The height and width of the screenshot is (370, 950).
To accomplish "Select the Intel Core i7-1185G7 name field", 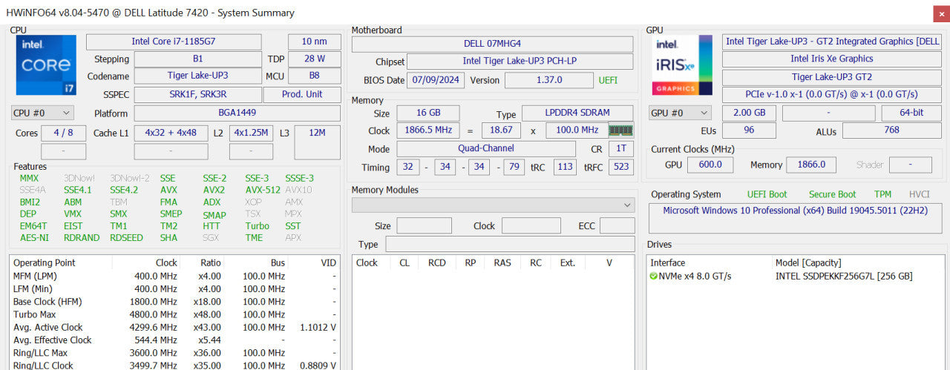I will [174, 42].
